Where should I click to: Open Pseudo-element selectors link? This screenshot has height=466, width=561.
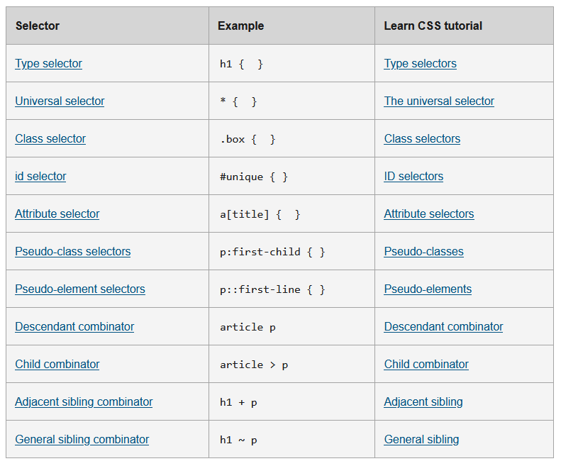[80, 289]
